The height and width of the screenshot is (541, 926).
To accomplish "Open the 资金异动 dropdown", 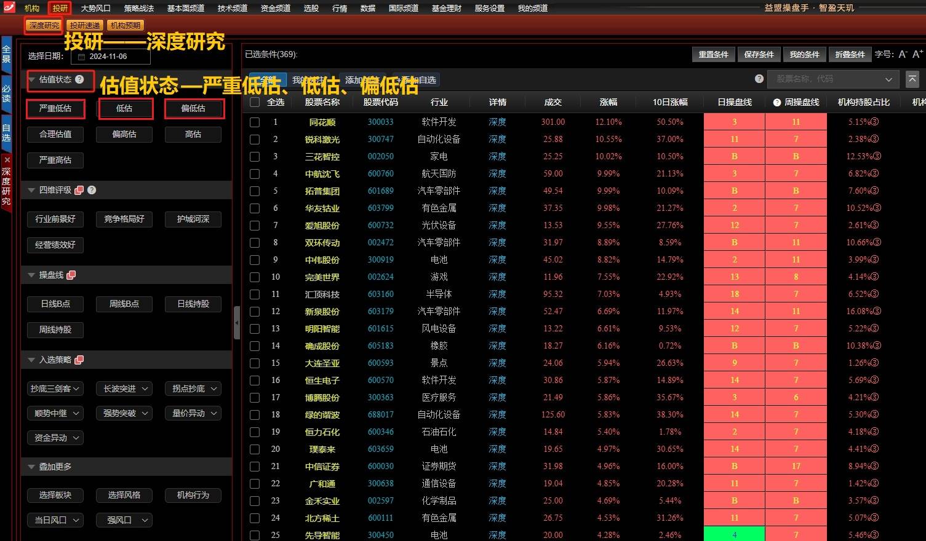I will 55,438.
